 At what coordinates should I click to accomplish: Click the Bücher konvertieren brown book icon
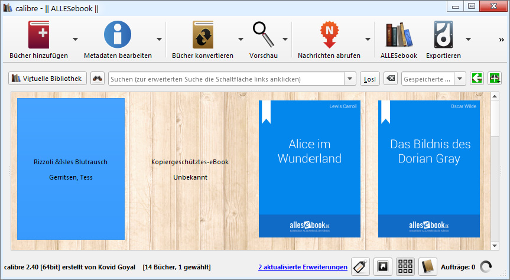click(x=203, y=34)
